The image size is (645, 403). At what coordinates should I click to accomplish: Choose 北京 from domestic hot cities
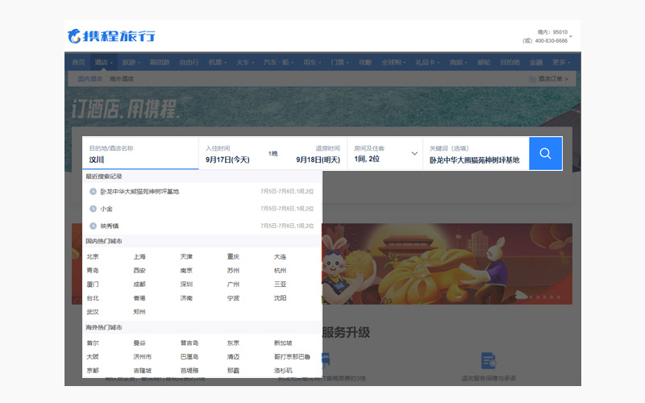[x=93, y=256]
